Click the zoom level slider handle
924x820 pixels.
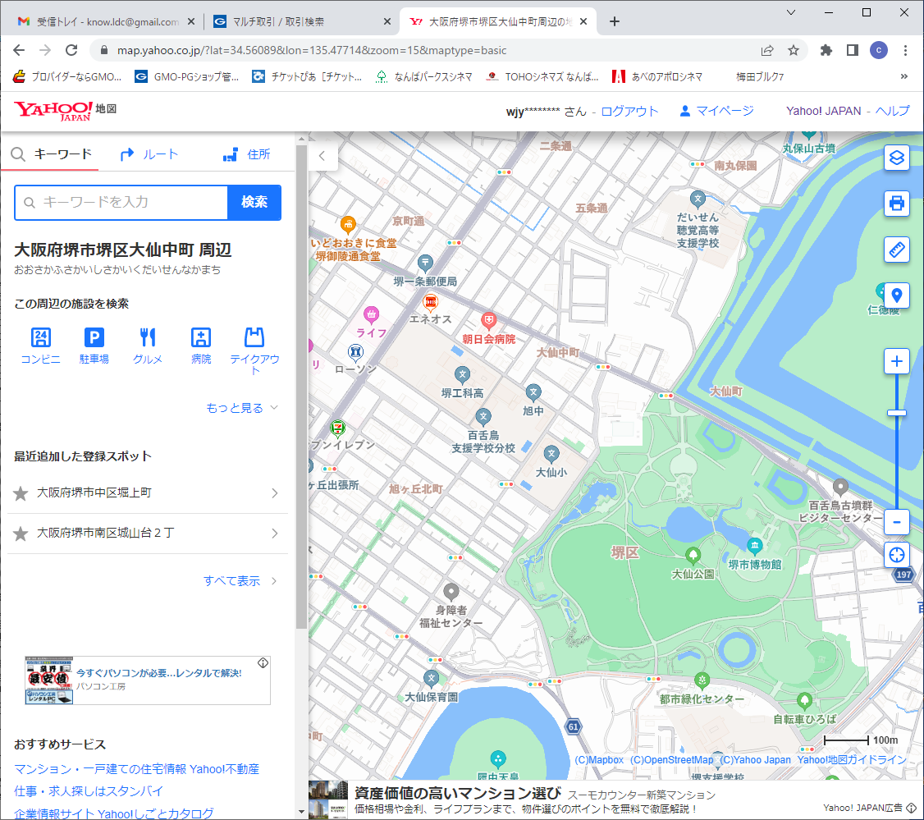896,413
